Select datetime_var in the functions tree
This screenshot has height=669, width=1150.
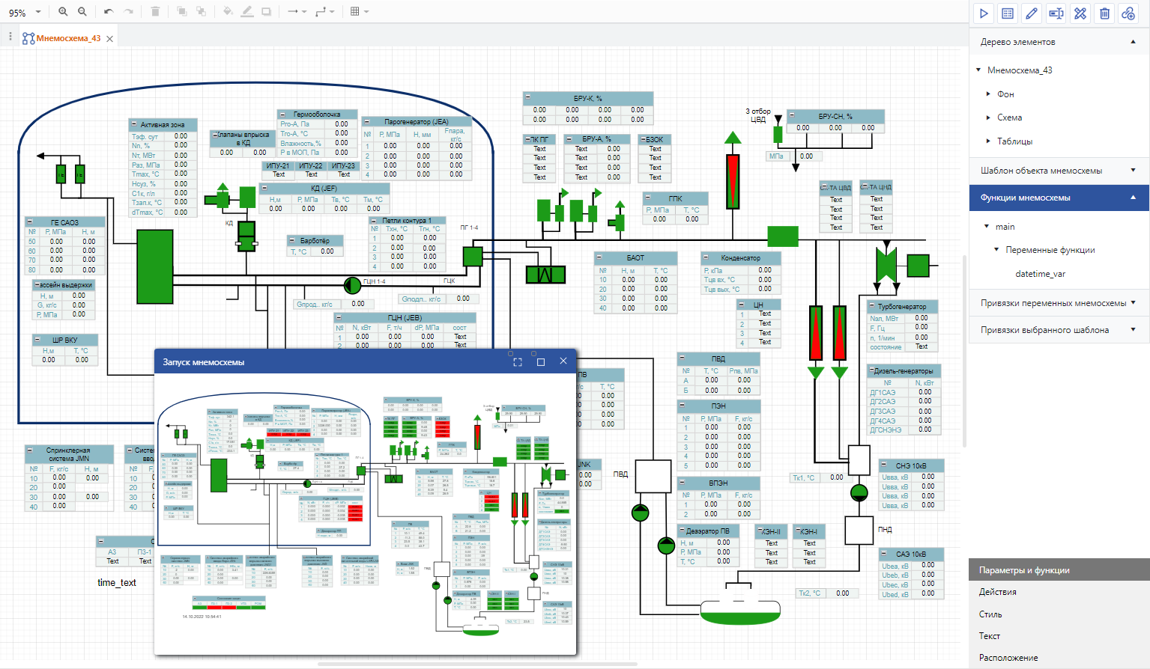pos(1040,274)
